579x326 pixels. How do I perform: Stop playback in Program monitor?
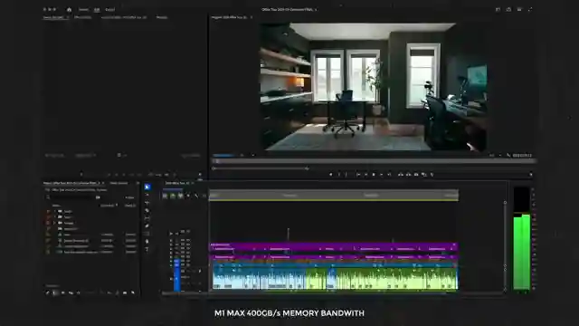374,175
